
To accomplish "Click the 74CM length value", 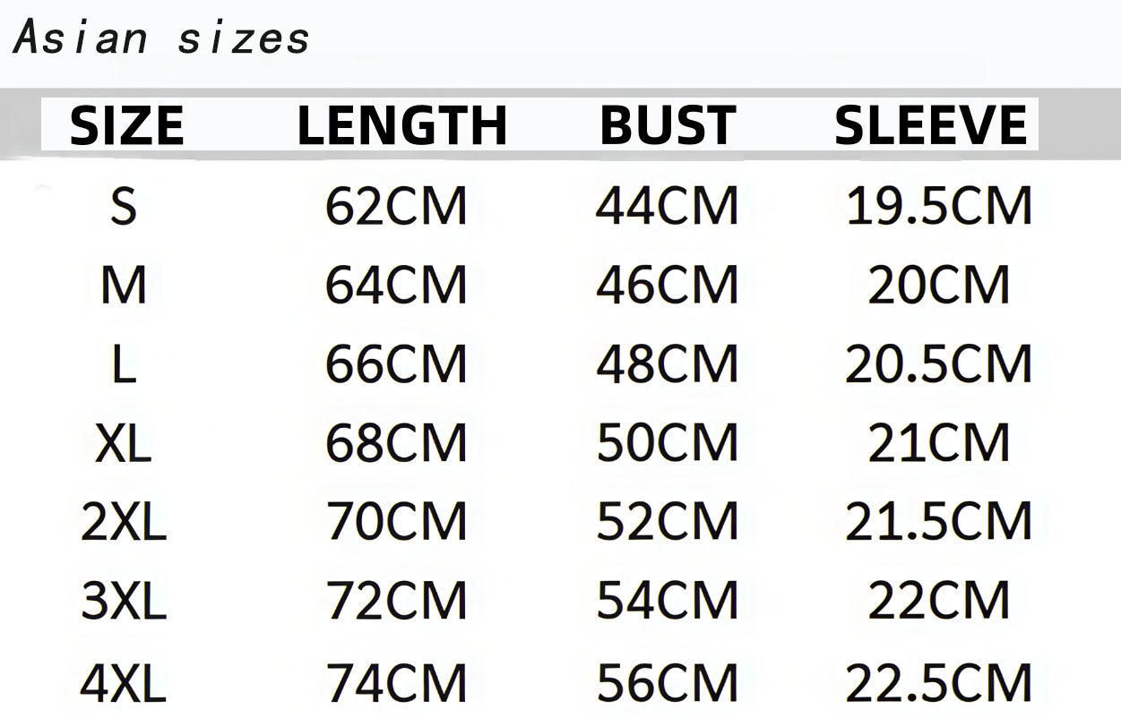I will pyautogui.click(x=396, y=684).
